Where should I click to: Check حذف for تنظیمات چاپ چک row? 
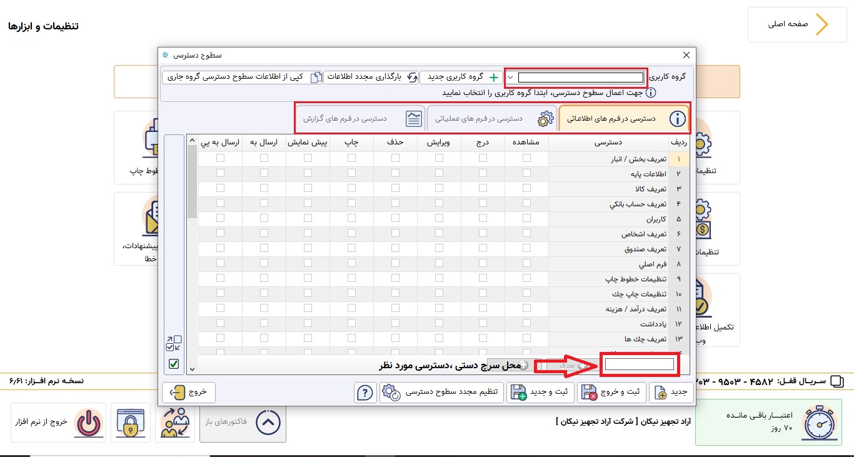[395, 293]
